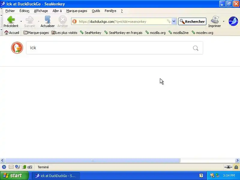Expand the URL bar history dropdown
Screen dimensions: 240x180
coord(174,21)
